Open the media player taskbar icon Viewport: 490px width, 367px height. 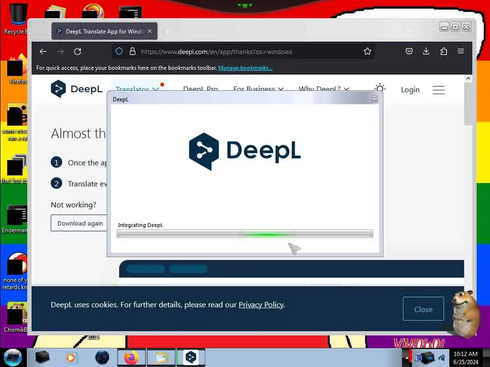pos(71,357)
